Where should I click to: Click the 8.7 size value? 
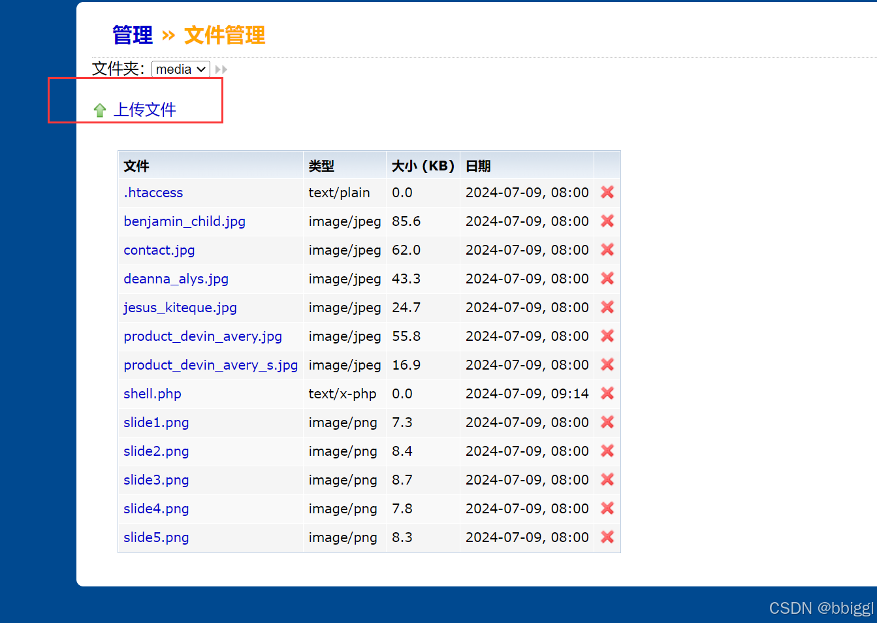(402, 480)
